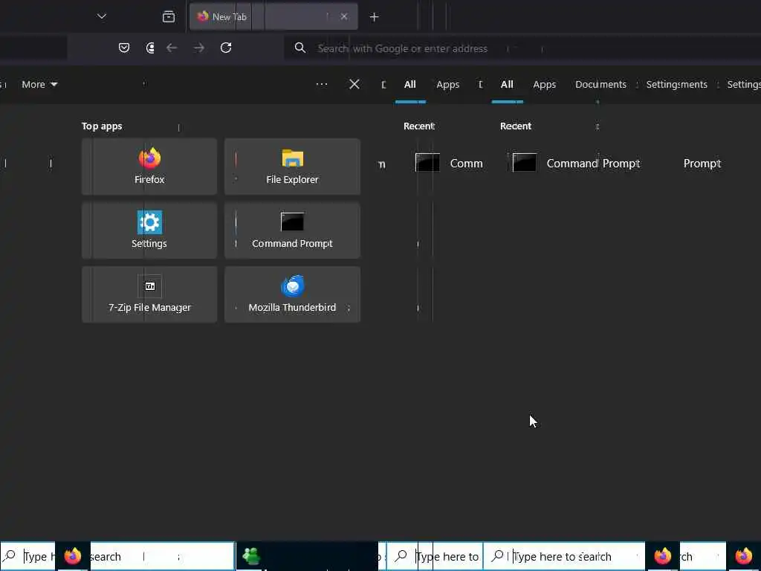Launch Mozilla Thunderbird from Top apps
Screen dimensions: 761x571
click(292, 294)
